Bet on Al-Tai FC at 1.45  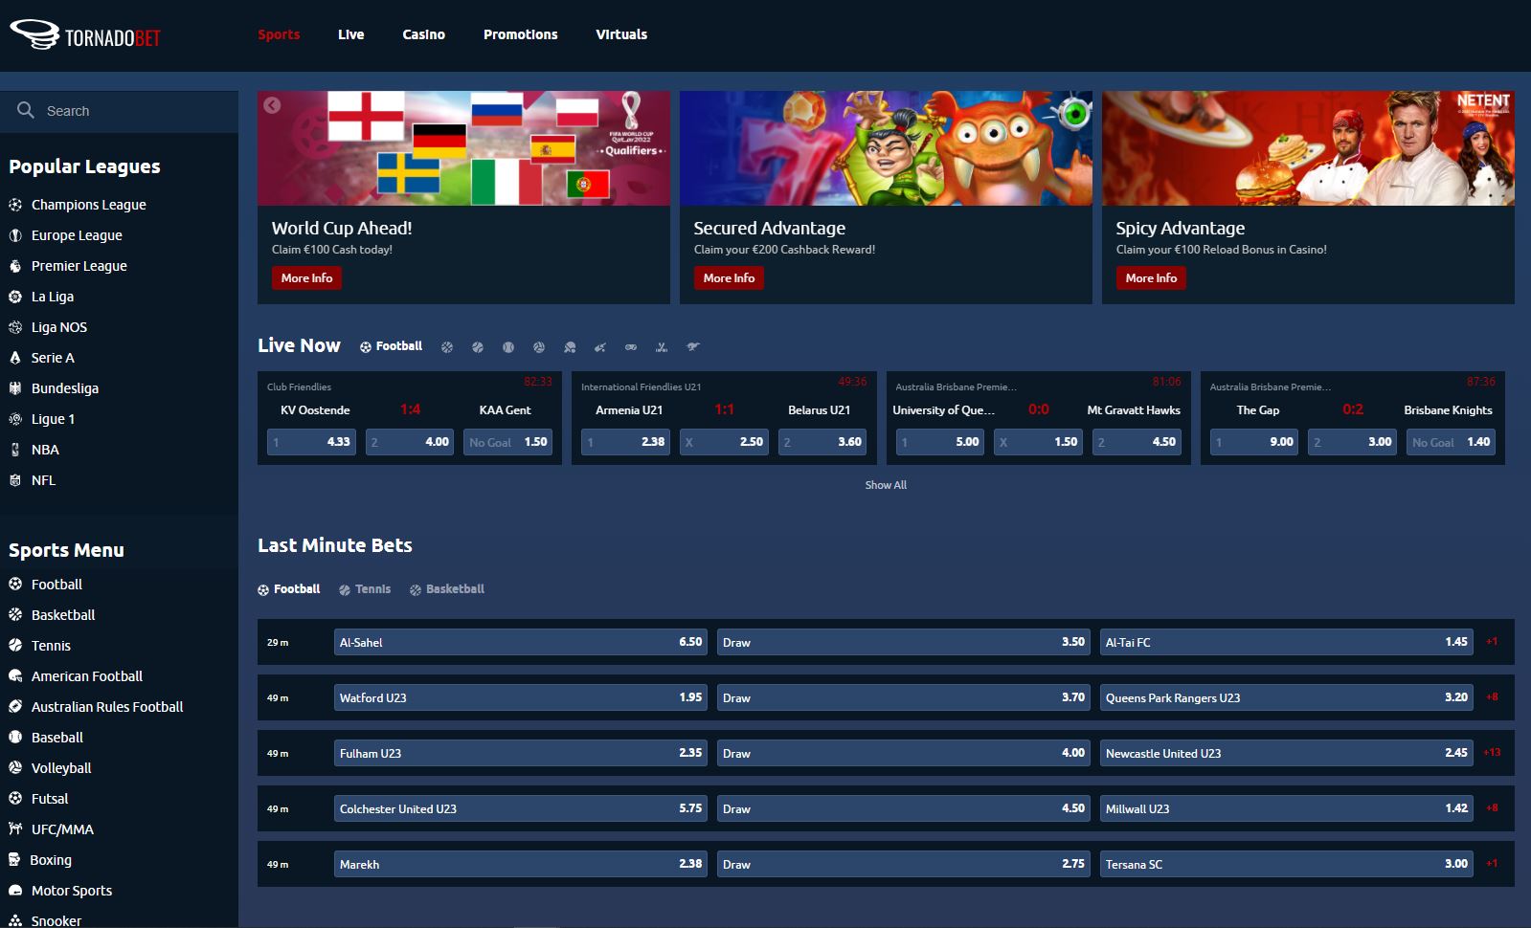[x=1287, y=642]
